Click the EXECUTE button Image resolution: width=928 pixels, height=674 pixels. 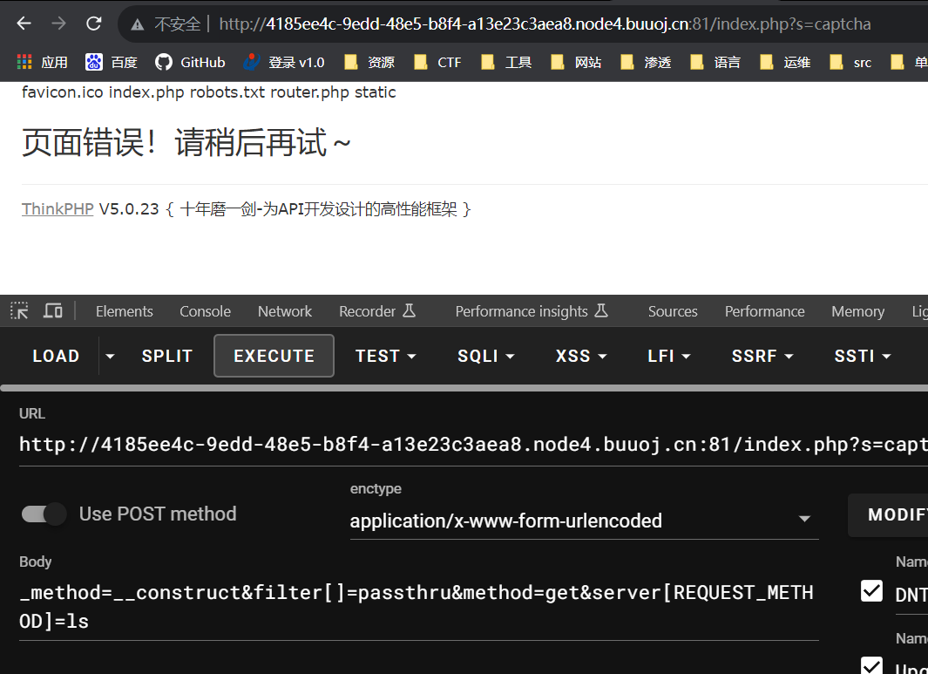point(274,356)
